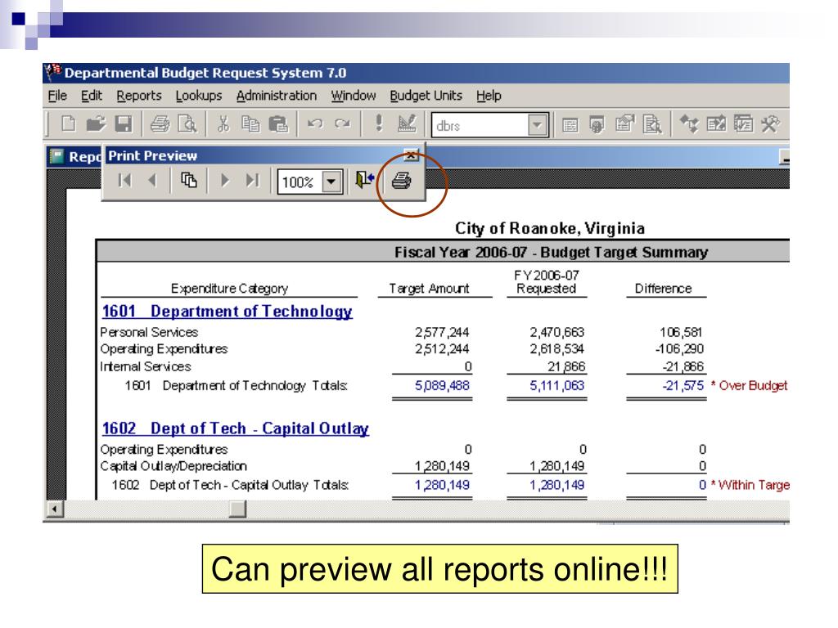Open the Reports menu
This screenshot has width=838, height=628.
coord(139,96)
